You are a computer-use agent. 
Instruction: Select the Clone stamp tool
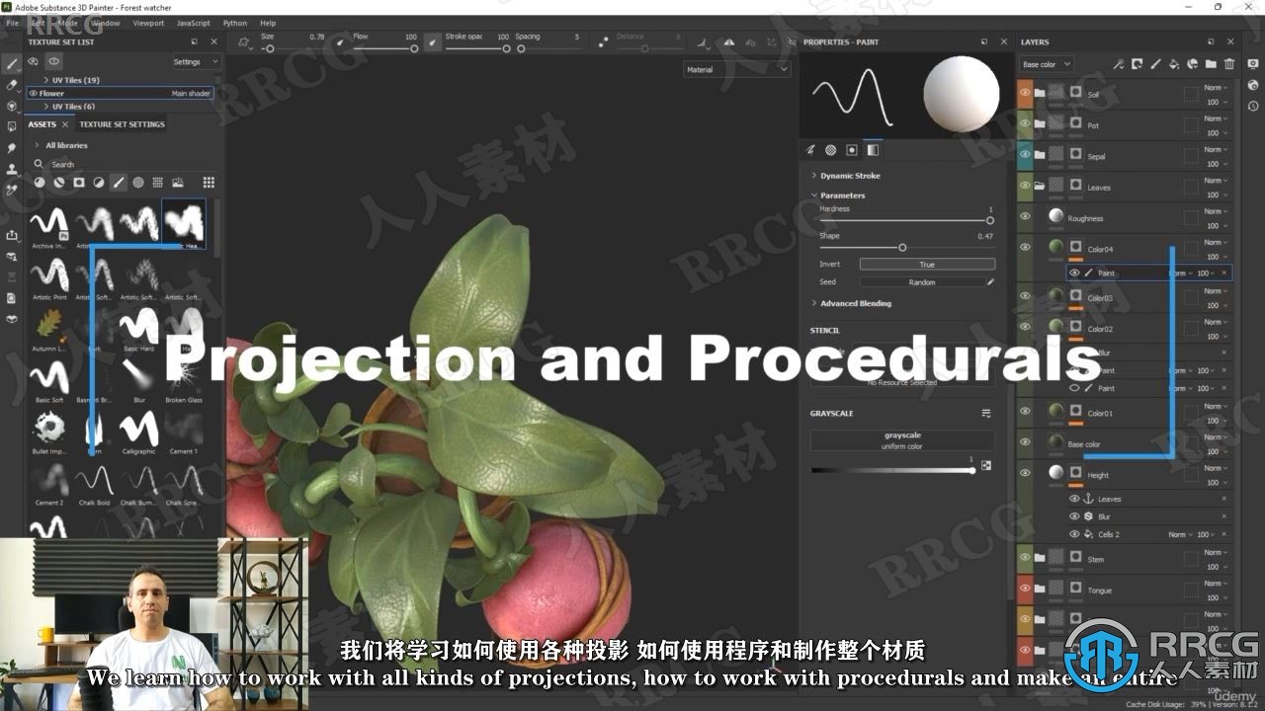click(x=12, y=169)
